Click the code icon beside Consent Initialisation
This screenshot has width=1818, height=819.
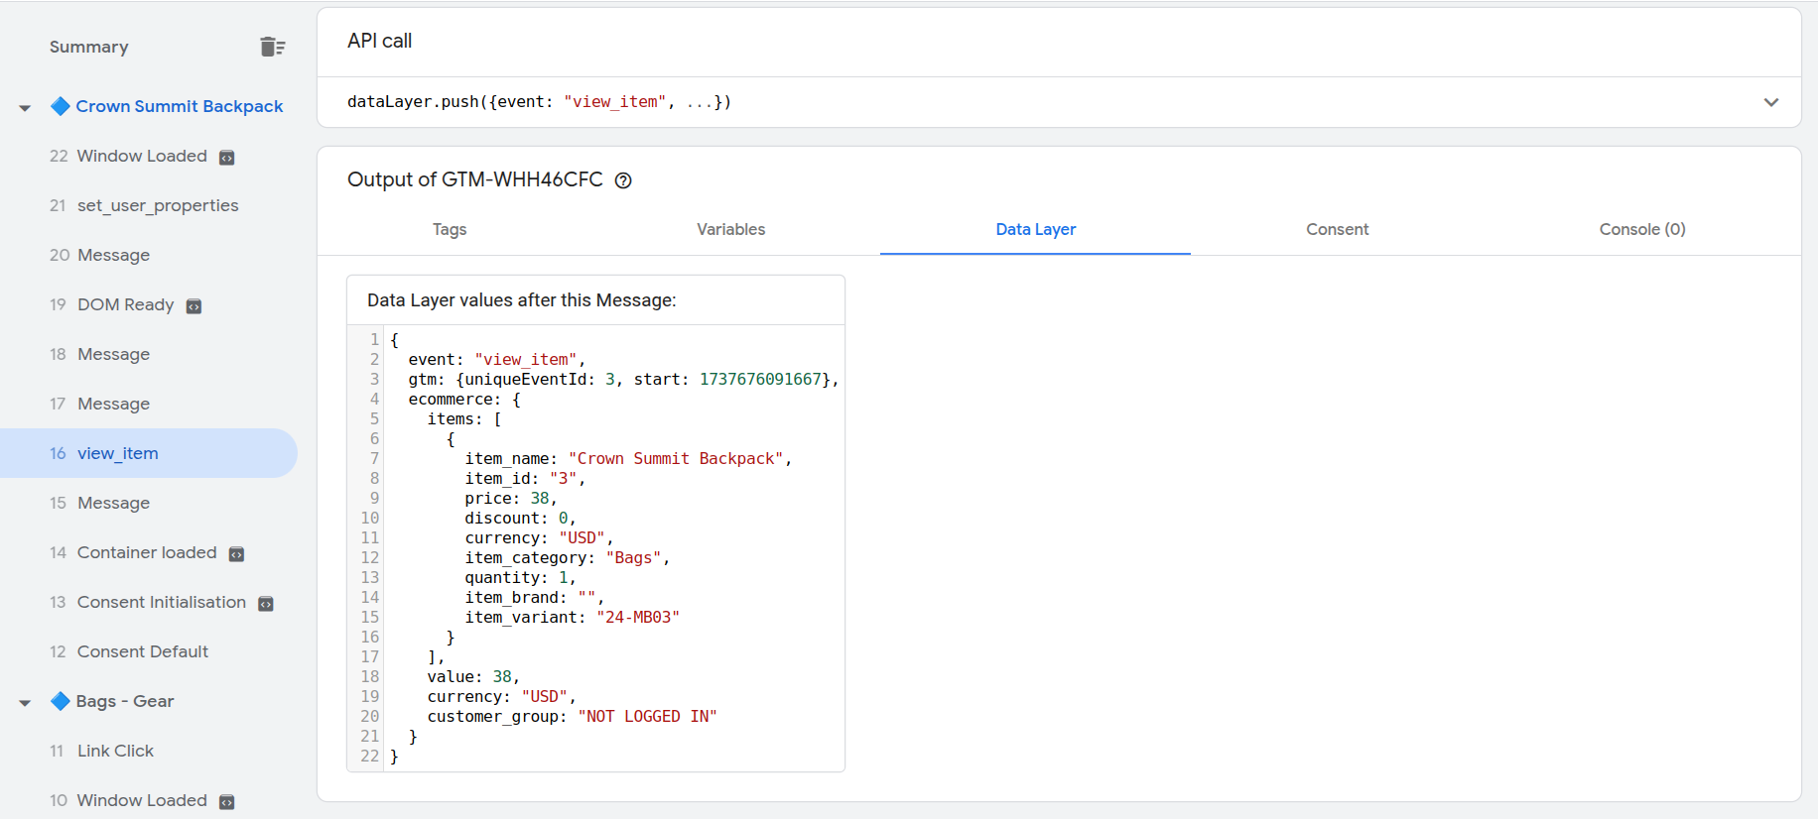point(266,604)
